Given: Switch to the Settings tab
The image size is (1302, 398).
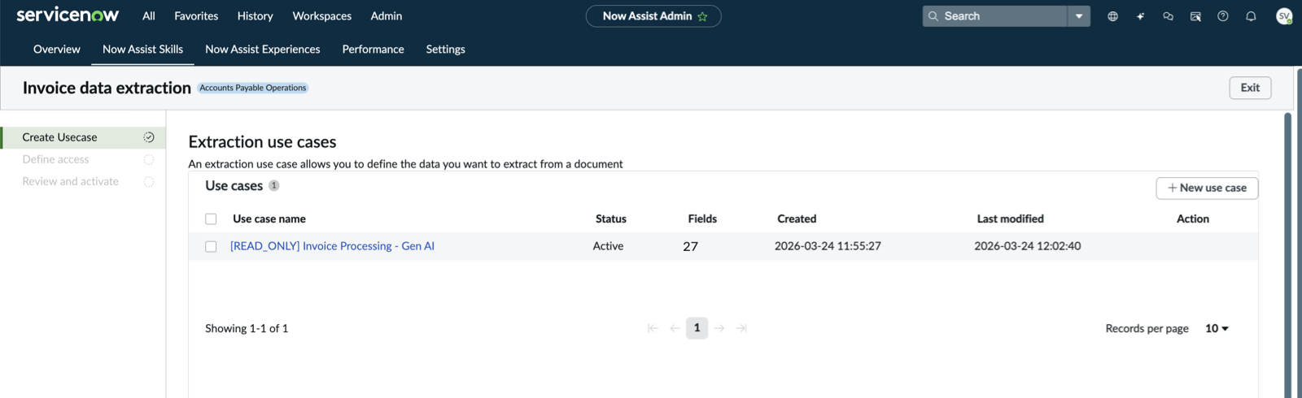Looking at the screenshot, I should 446,50.
